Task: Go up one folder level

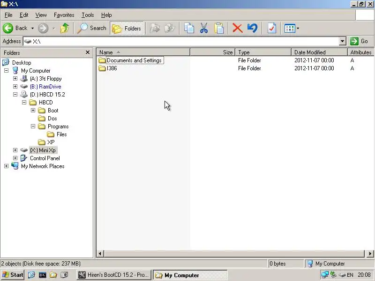Action: pos(65,28)
